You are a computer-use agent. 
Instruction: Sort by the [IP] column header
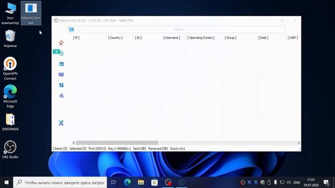[76, 38]
